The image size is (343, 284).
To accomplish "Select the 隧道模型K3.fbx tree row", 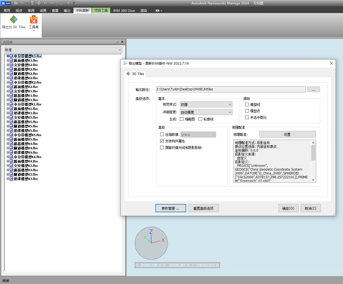I will 26,174.
